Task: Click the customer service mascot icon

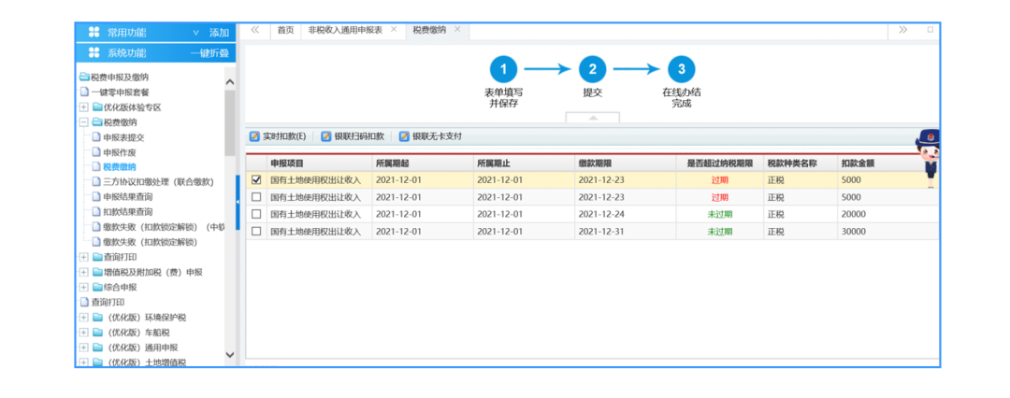Action: [x=929, y=157]
